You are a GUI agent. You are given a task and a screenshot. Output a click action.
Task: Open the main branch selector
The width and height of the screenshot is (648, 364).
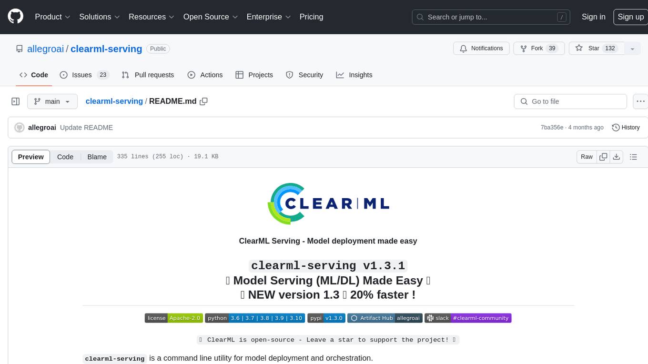tap(52, 101)
